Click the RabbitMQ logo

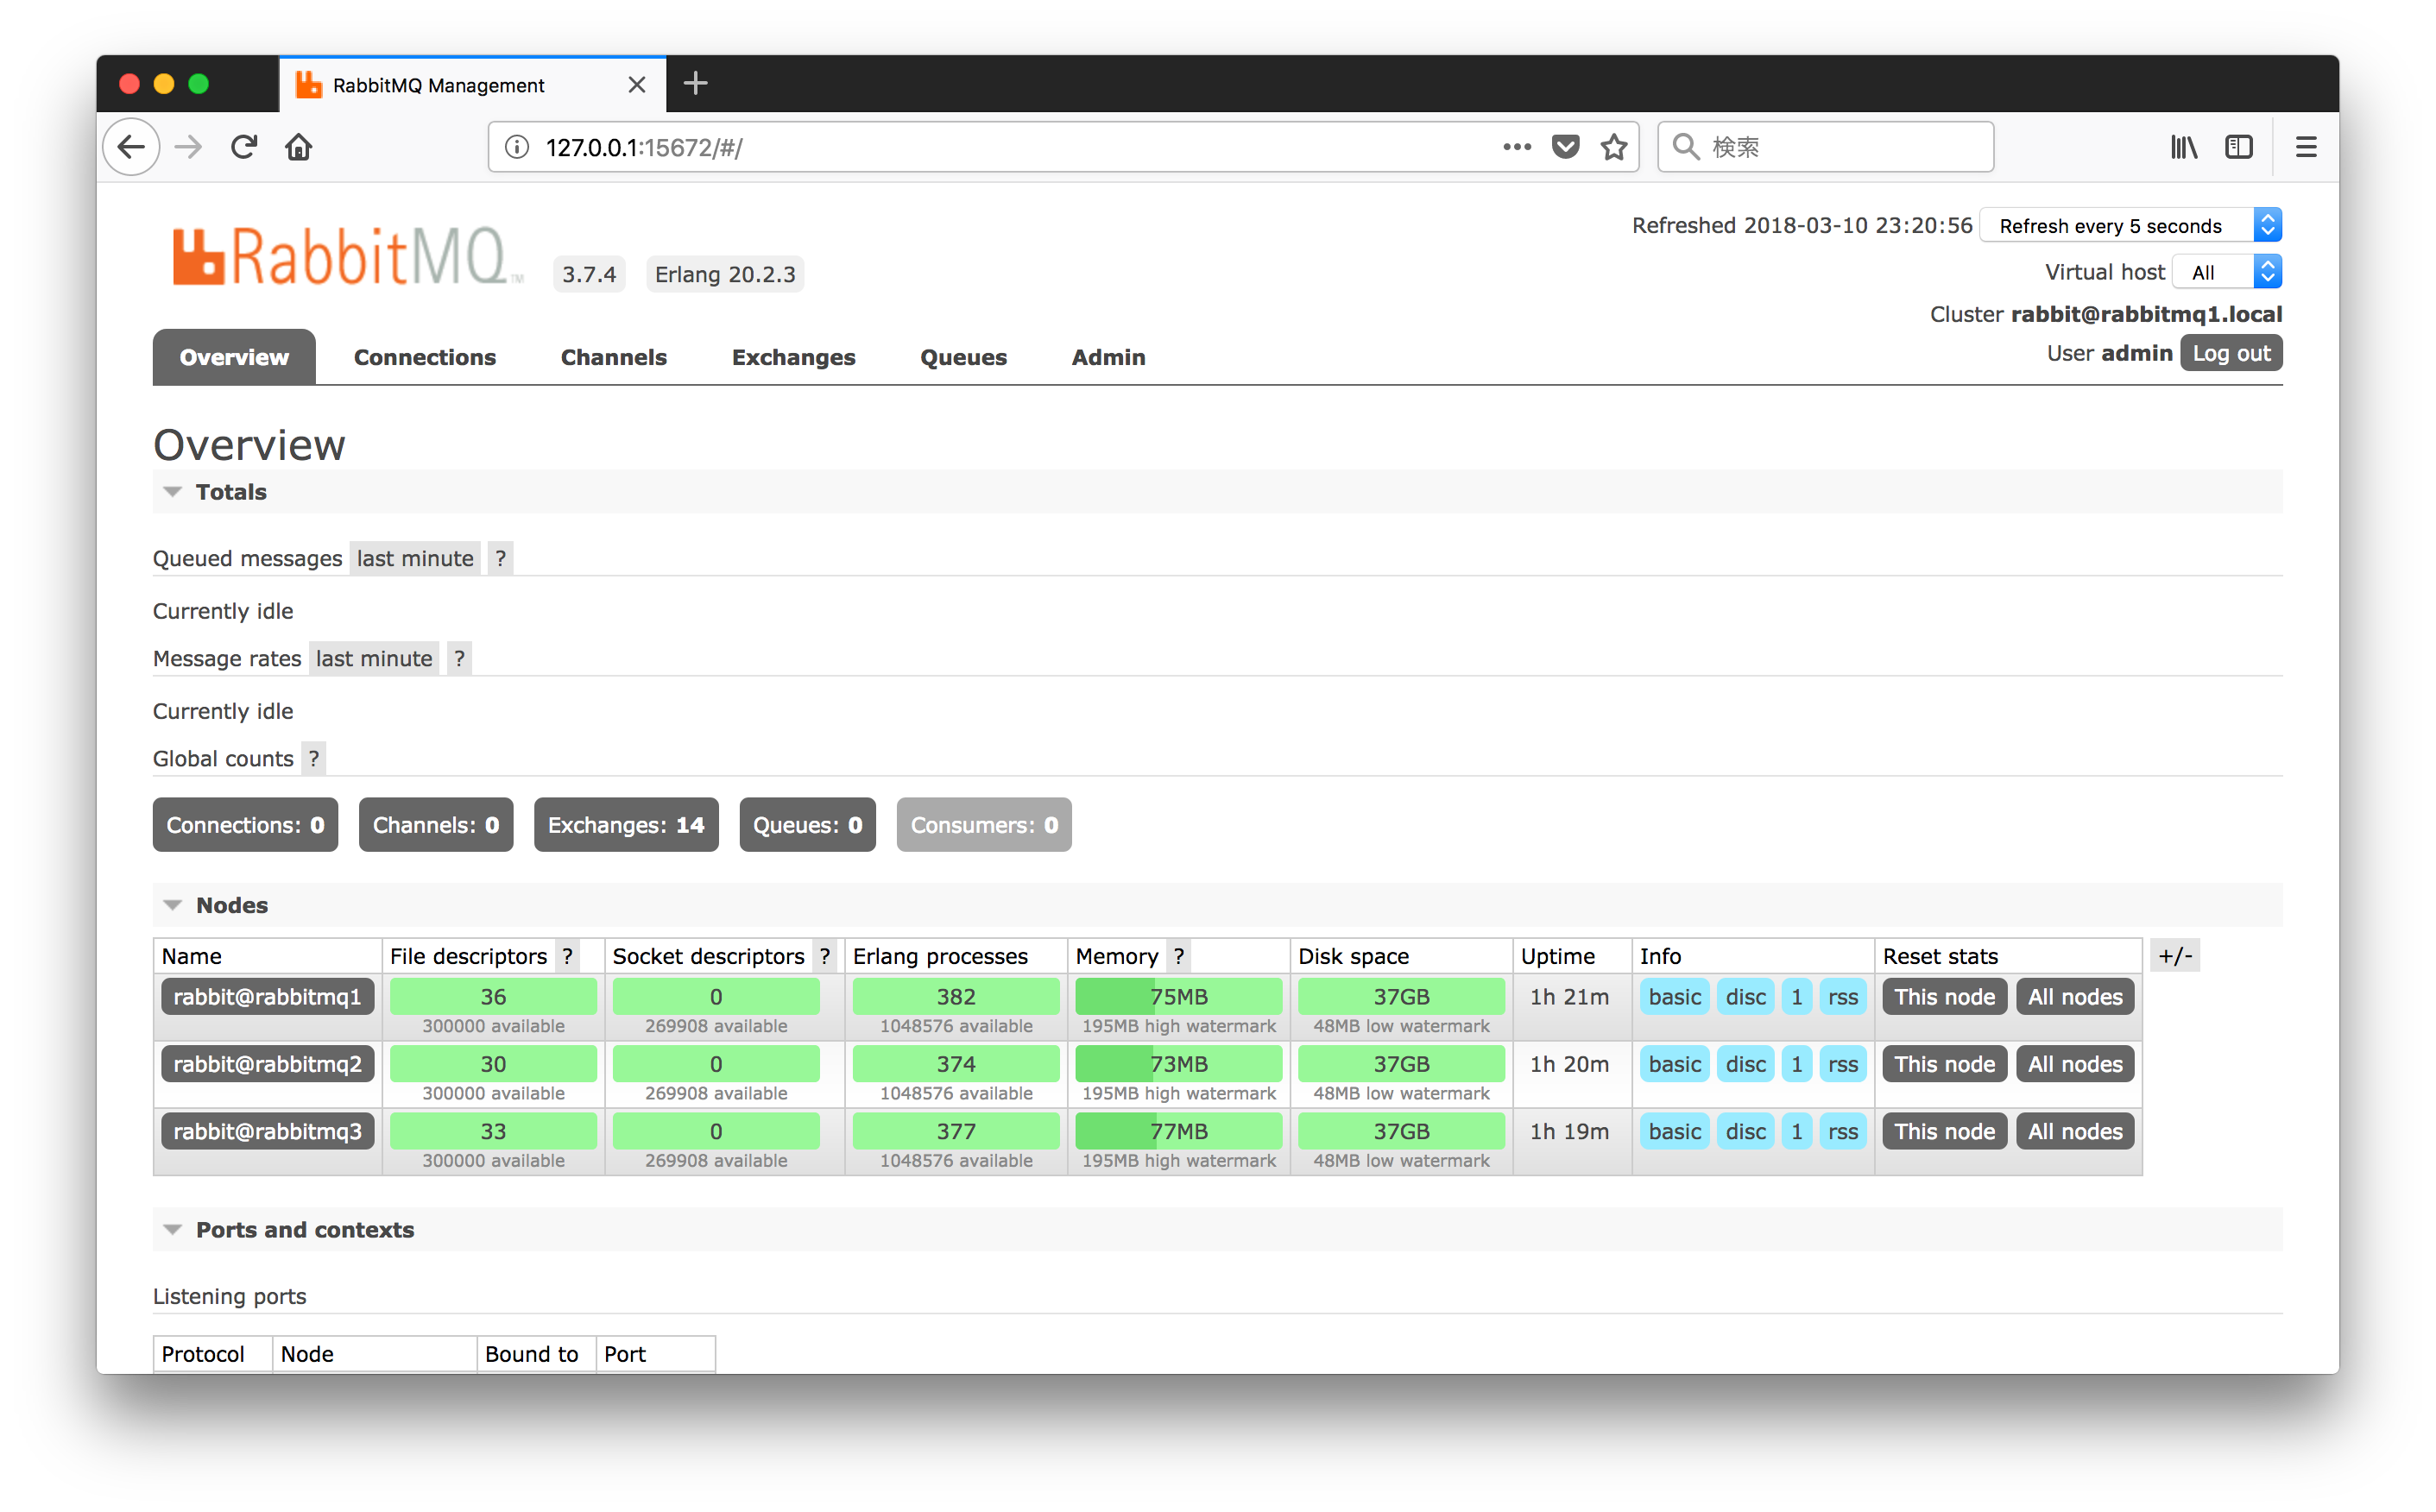pyautogui.click(x=346, y=256)
